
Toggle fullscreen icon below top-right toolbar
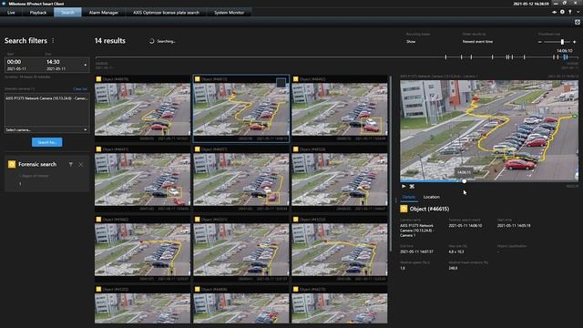point(578,22)
